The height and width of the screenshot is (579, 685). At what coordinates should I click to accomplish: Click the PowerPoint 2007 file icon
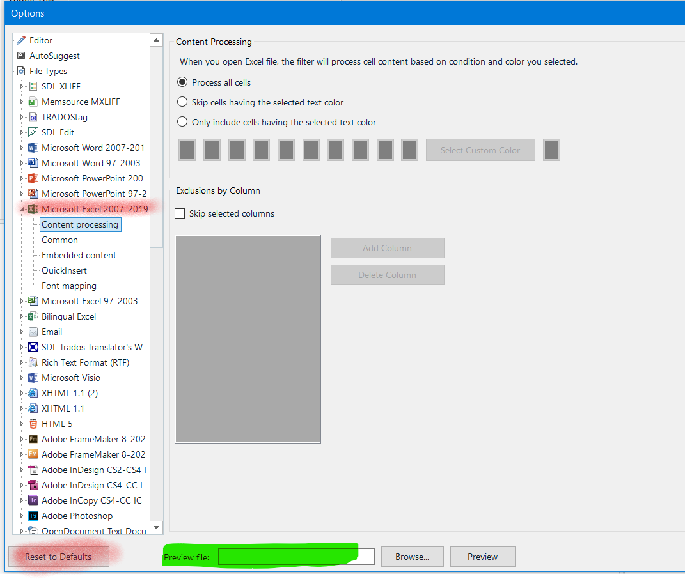[x=33, y=178]
